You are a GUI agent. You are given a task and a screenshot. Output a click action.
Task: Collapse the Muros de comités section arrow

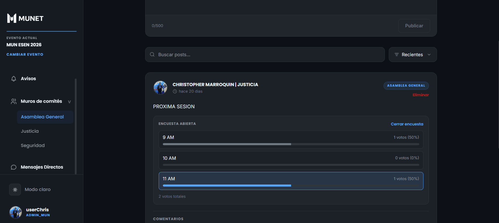[69, 101]
